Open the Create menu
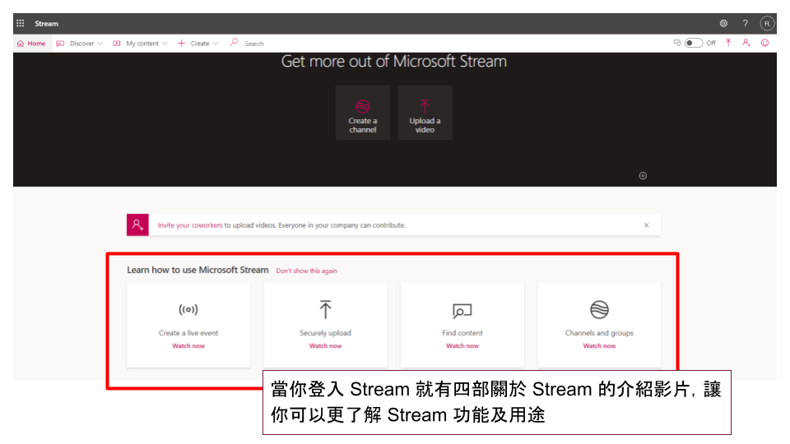 pos(198,44)
